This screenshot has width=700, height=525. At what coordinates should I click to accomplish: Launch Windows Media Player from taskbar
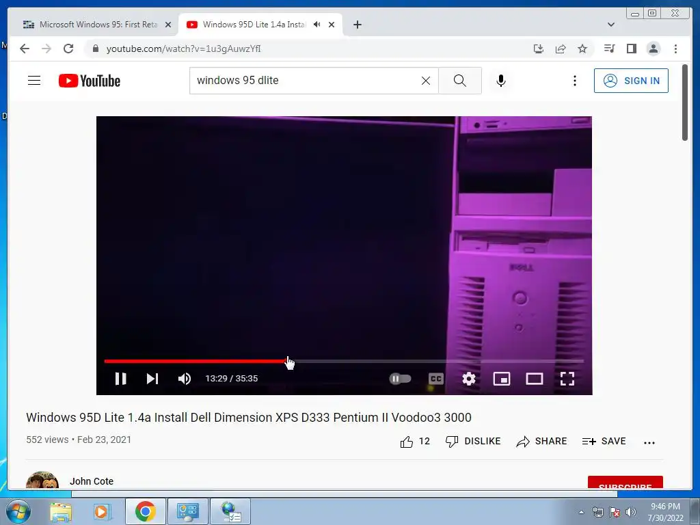point(102,511)
